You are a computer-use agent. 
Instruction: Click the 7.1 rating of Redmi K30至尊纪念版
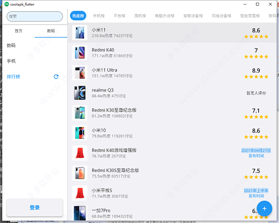[x=256, y=111]
